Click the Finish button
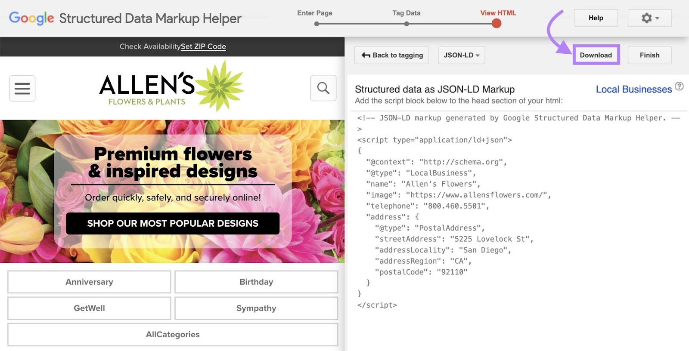The image size is (689, 351). point(650,55)
